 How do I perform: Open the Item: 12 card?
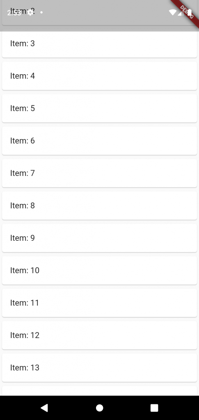pos(99,335)
